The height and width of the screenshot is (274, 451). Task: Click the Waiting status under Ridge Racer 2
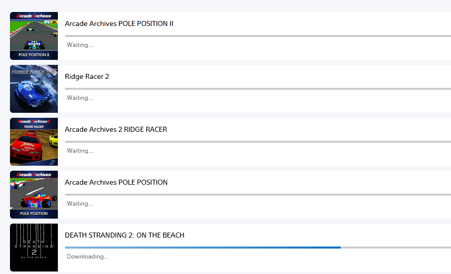80,98
